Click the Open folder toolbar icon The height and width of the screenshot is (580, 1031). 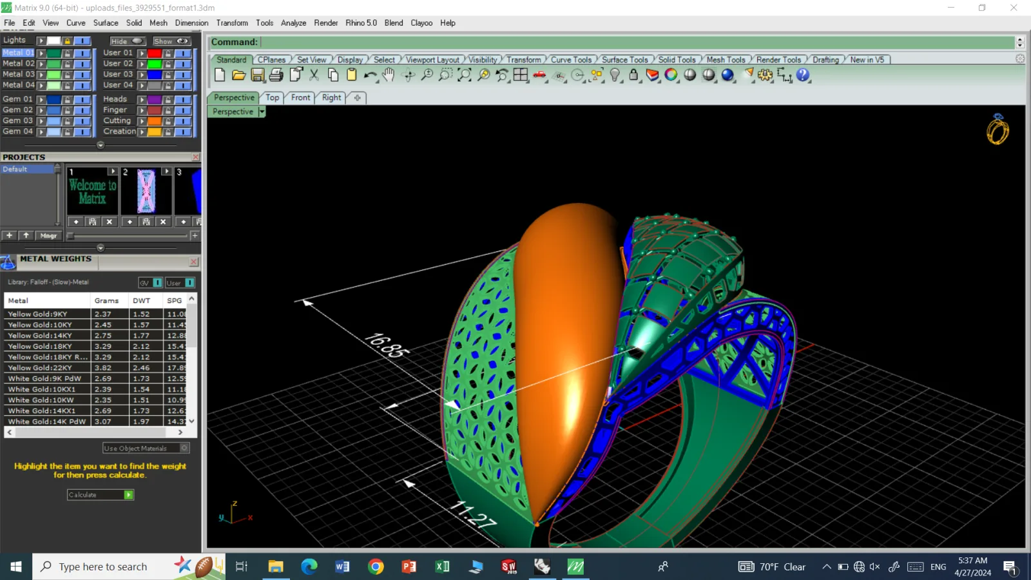pyautogui.click(x=238, y=75)
